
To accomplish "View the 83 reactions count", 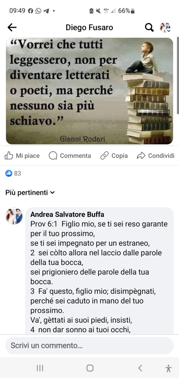I will pos(18,173).
